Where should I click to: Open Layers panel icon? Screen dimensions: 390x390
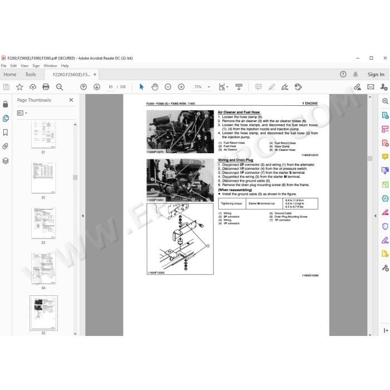pos(6,160)
